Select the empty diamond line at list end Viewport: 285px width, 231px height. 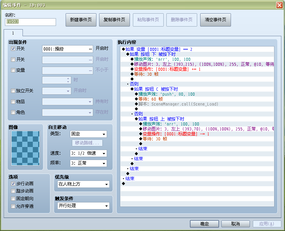197,184
